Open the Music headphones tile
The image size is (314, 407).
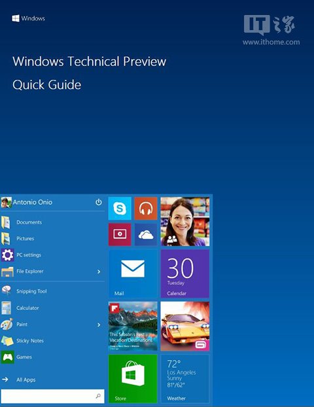146,208
